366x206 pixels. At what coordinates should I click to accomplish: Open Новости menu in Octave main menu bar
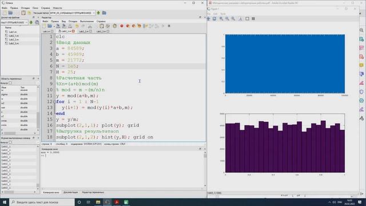[x=57, y=8]
